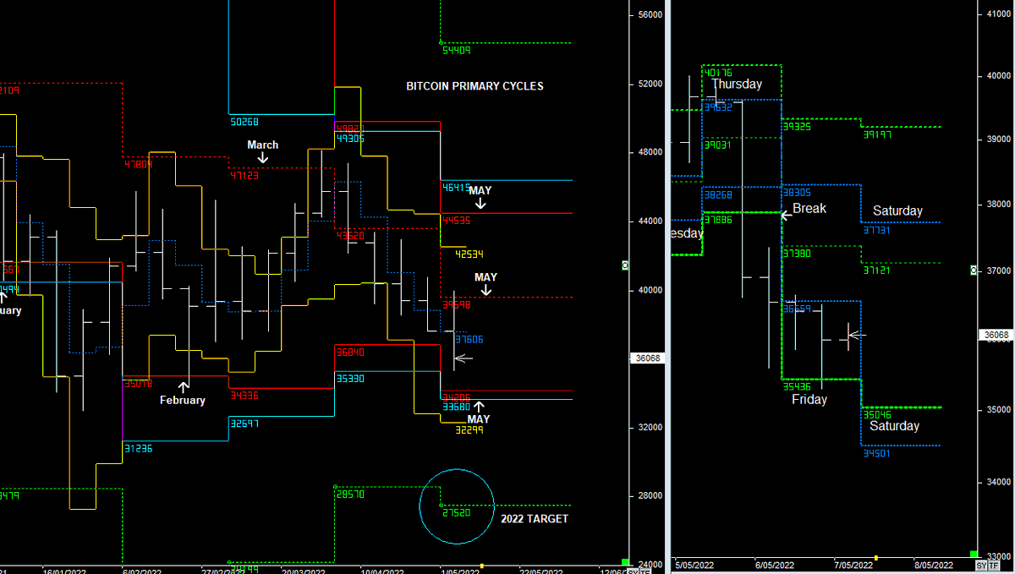The width and height of the screenshot is (1015, 574).
Task: Click the 10/04/2022 date on the left time axis
Action: (381, 571)
